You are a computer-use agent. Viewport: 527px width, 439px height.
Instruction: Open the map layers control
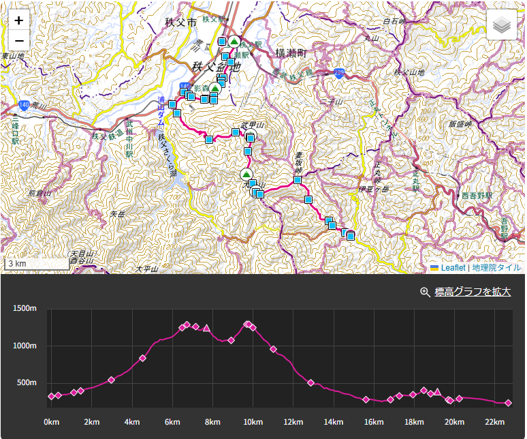[501, 25]
